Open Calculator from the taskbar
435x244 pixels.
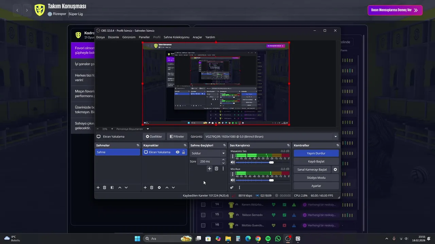point(238,239)
